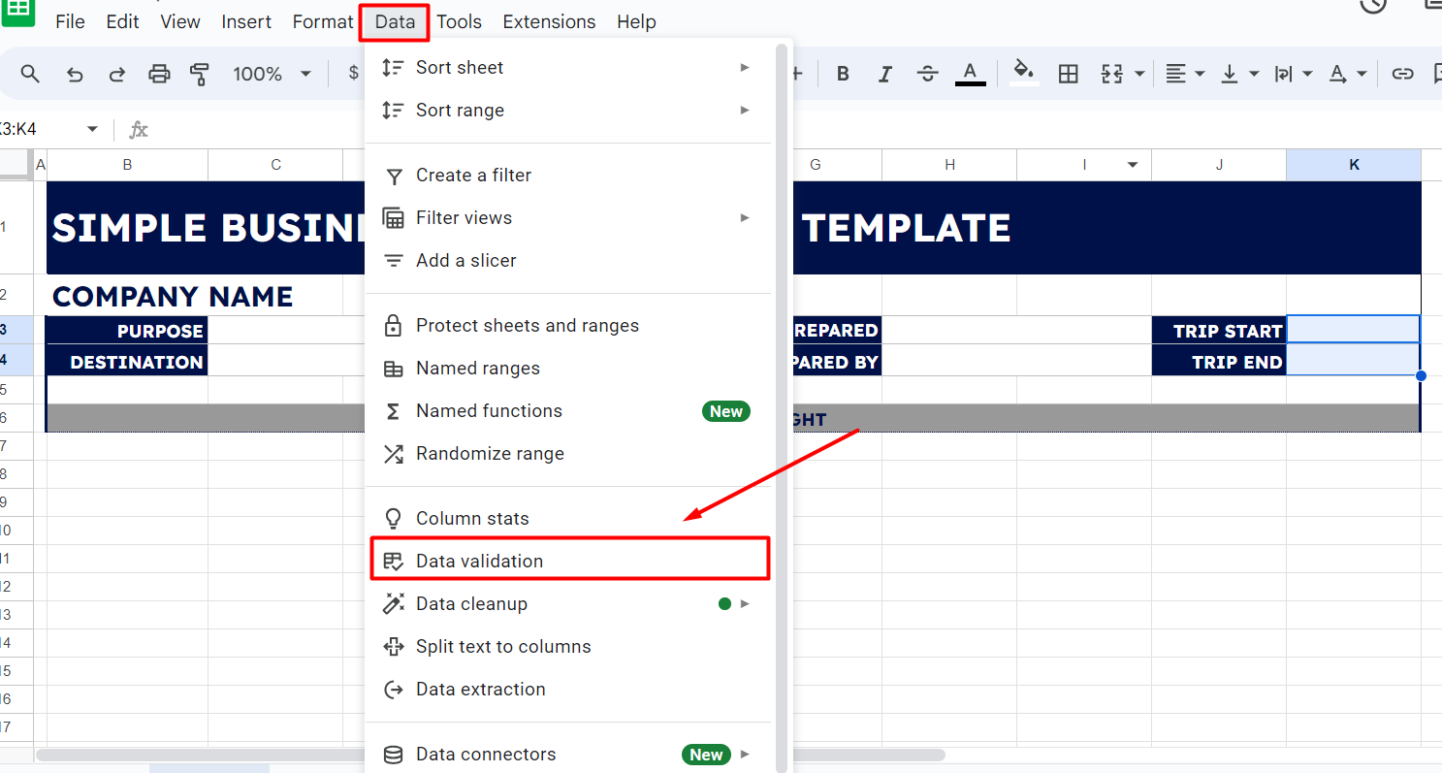Open text rotation dropdown
Viewport: 1442px width, 773px height.
(1347, 74)
